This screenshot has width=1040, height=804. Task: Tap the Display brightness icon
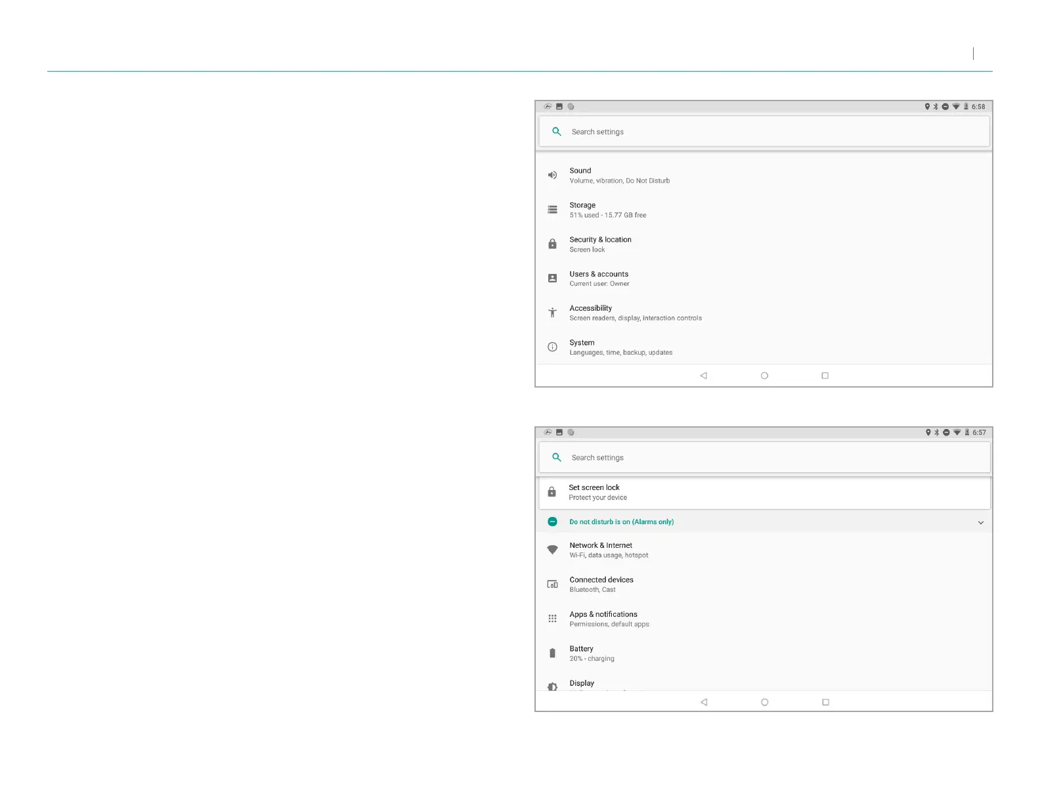pyautogui.click(x=552, y=686)
